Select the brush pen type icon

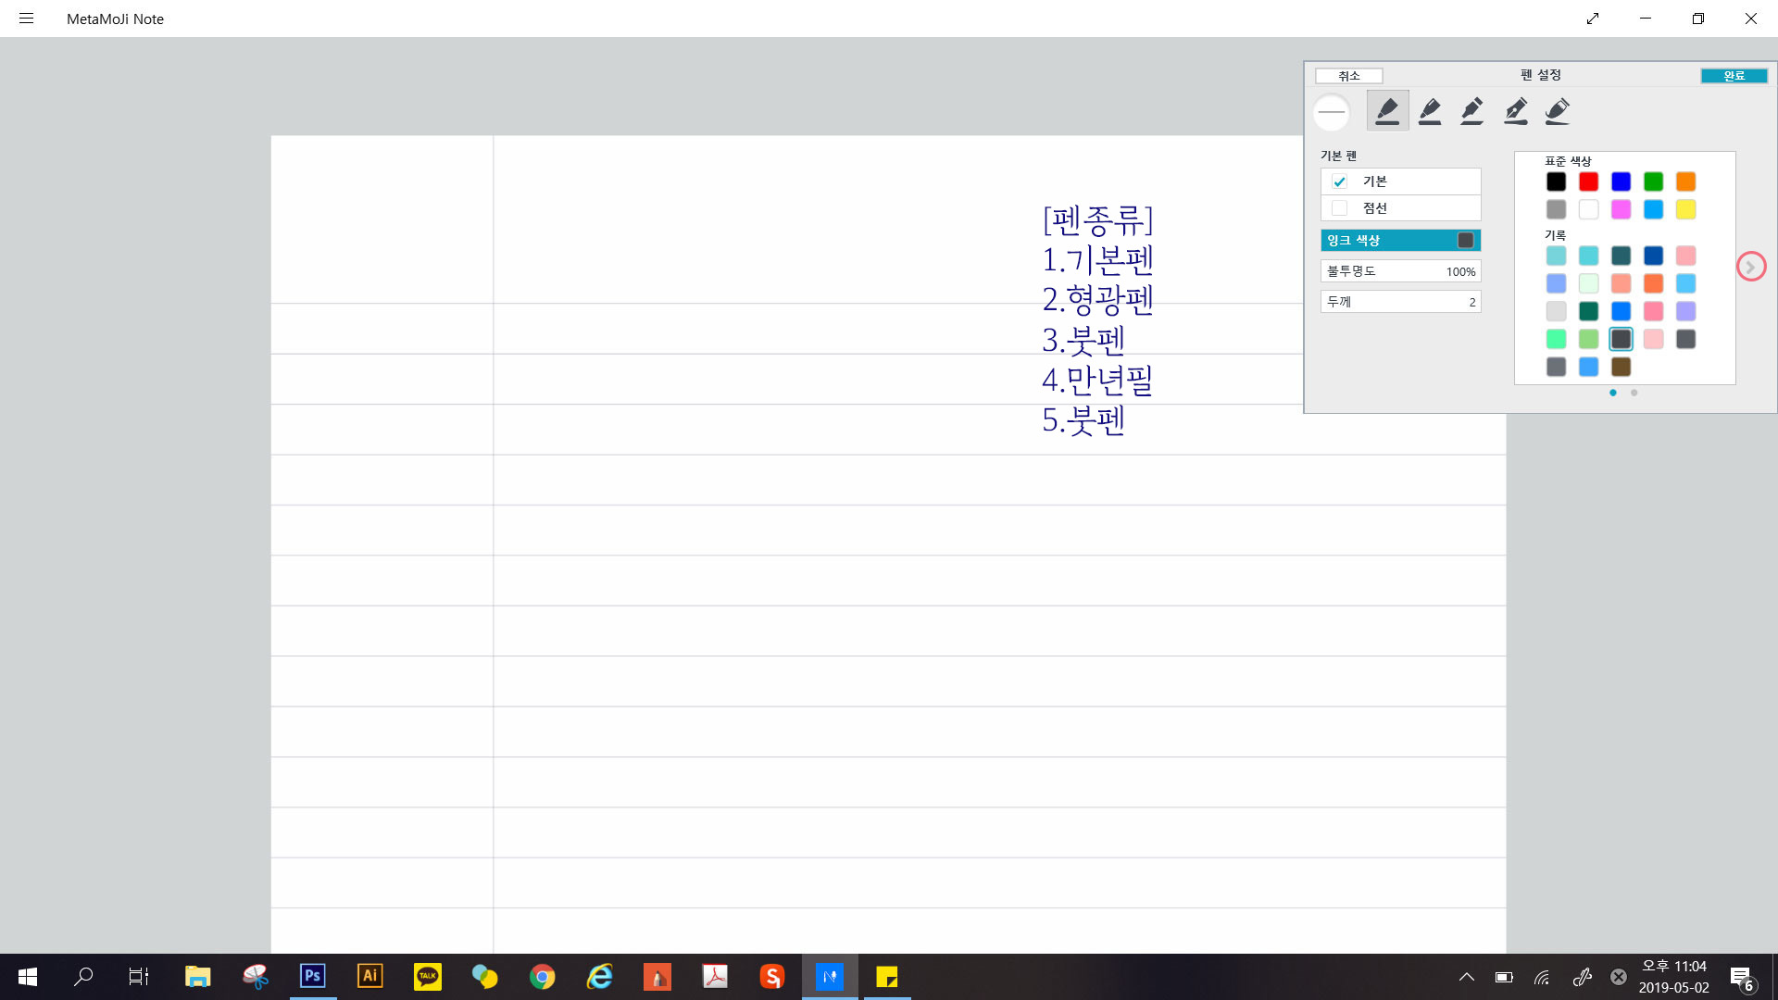1558,111
